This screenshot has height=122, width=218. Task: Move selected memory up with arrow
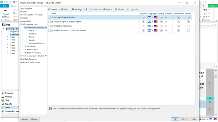(x=89, y=9)
